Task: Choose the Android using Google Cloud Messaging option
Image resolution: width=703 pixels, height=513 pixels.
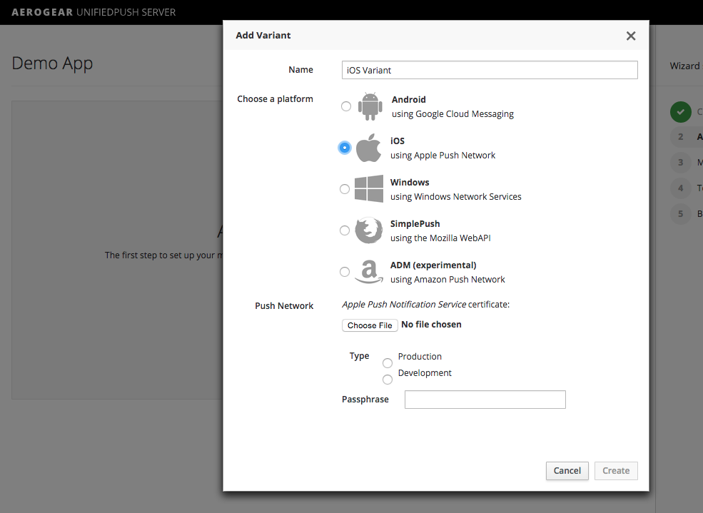Action: pyautogui.click(x=345, y=106)
